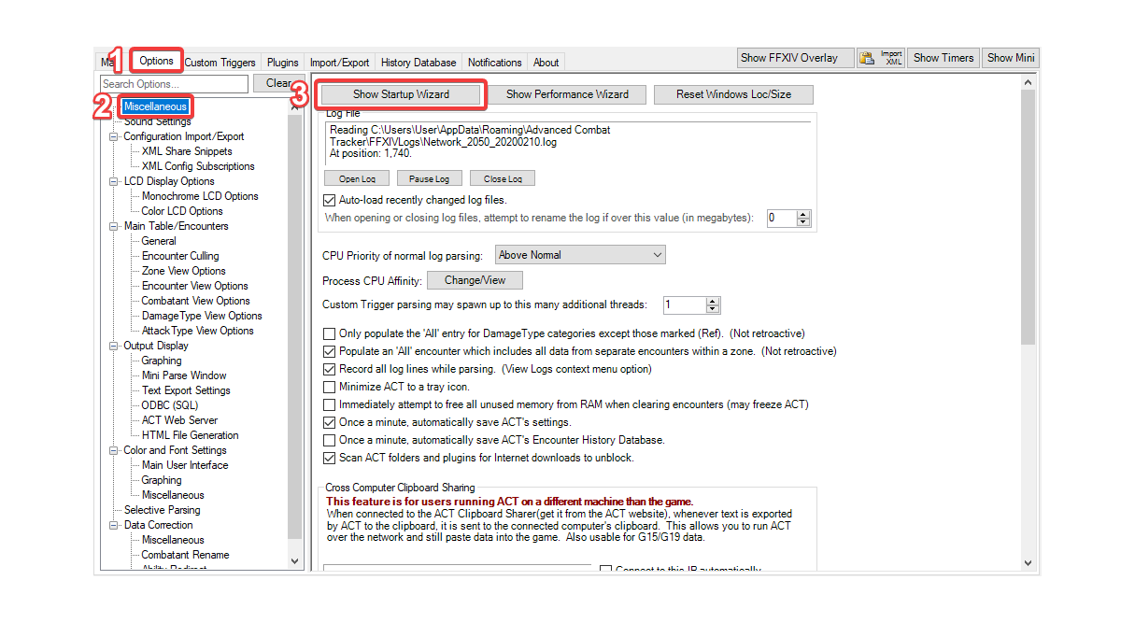Disable Scan ACT folders for Internet downloads
Screen dimensions: 1135x623
point(330,457)
